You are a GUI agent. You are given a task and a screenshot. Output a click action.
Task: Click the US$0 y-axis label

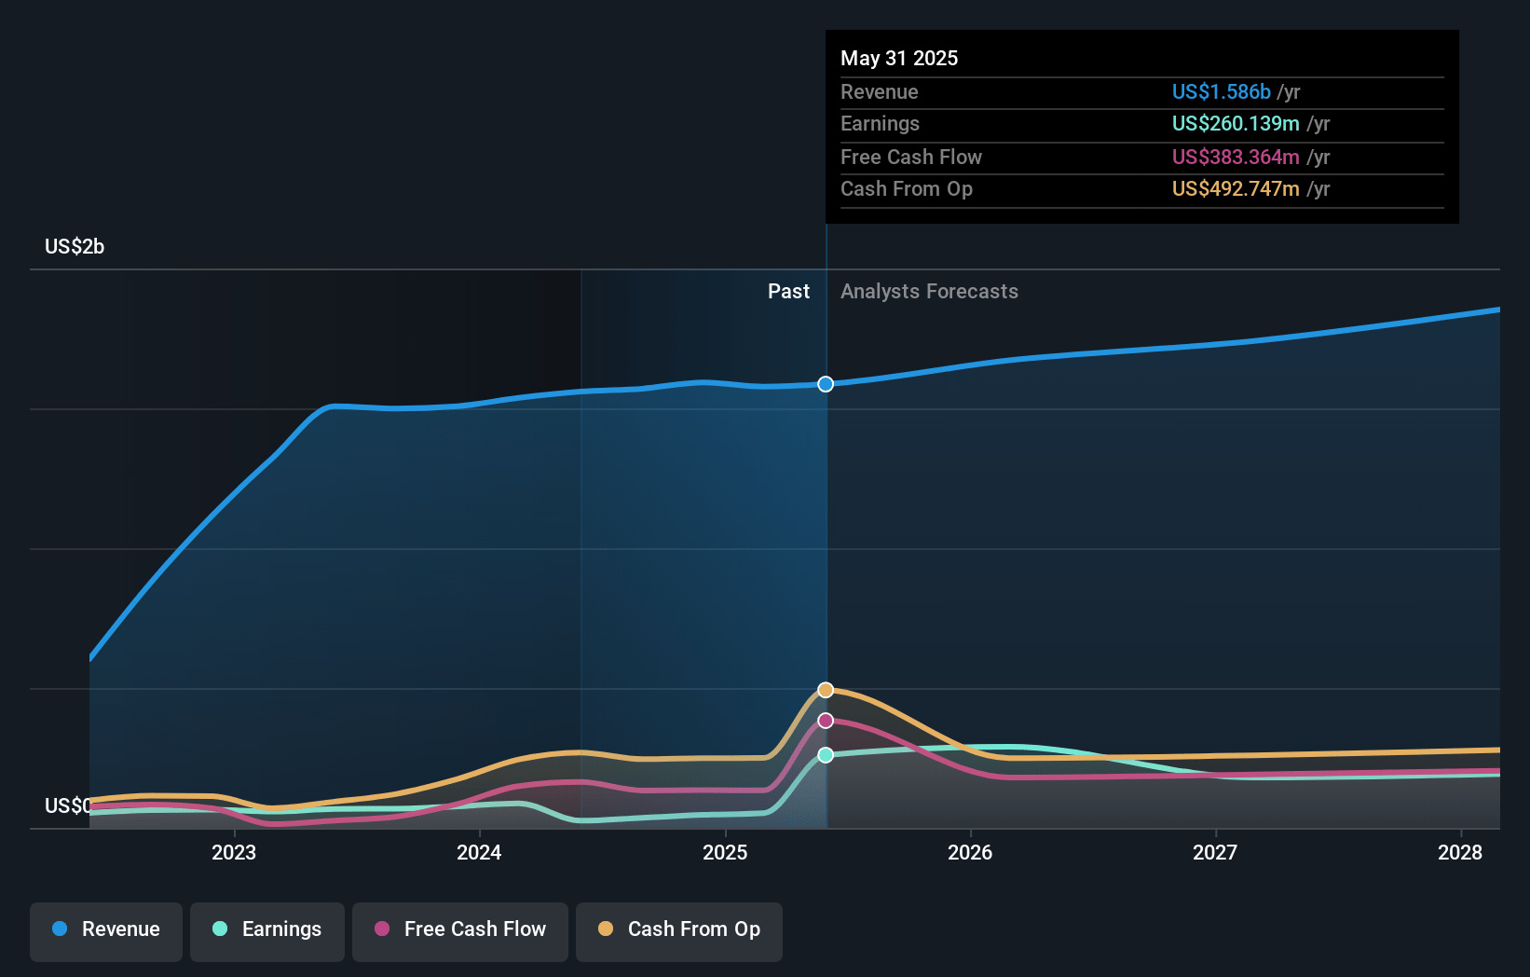pos(68,805)
